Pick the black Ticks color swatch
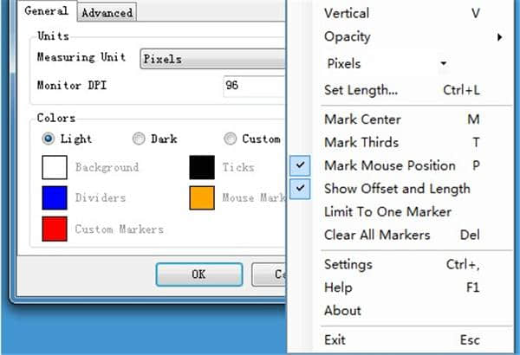The image size is (520, 355). point(202,167)
